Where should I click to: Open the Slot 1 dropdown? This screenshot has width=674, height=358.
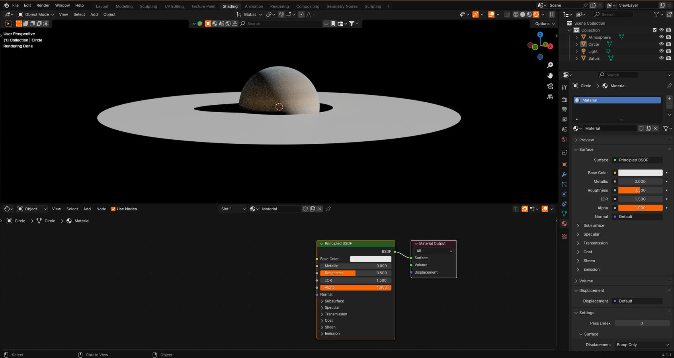click(x=232, y=209)
